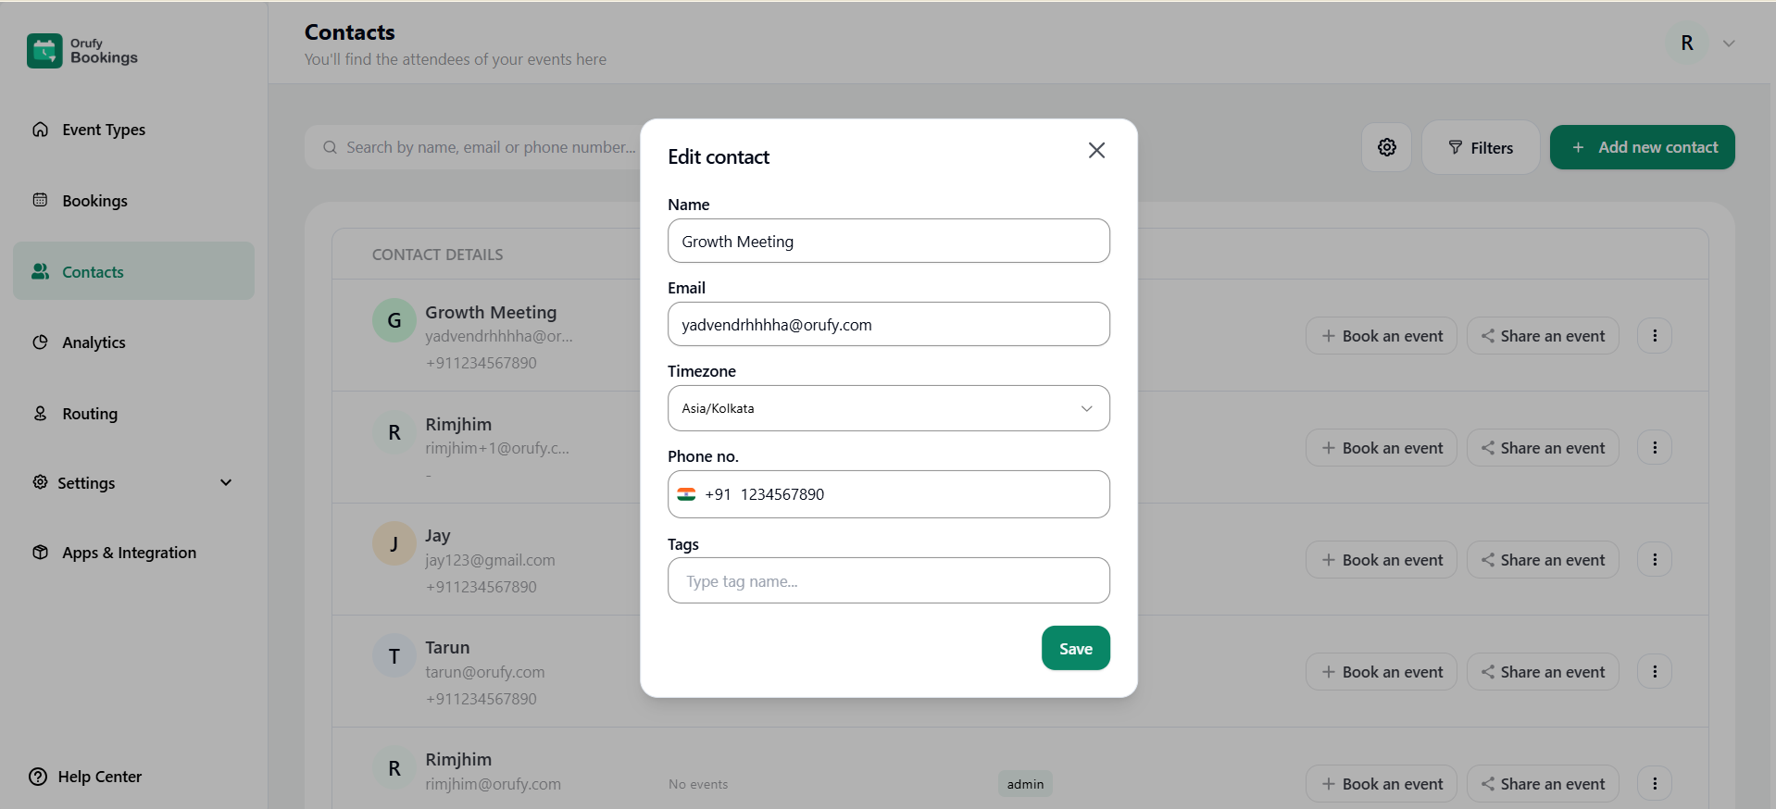Click the Tags input field

point(888,581)
